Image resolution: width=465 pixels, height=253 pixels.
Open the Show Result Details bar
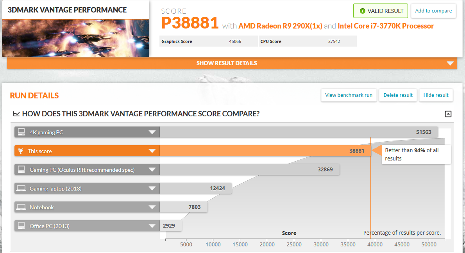232,63
